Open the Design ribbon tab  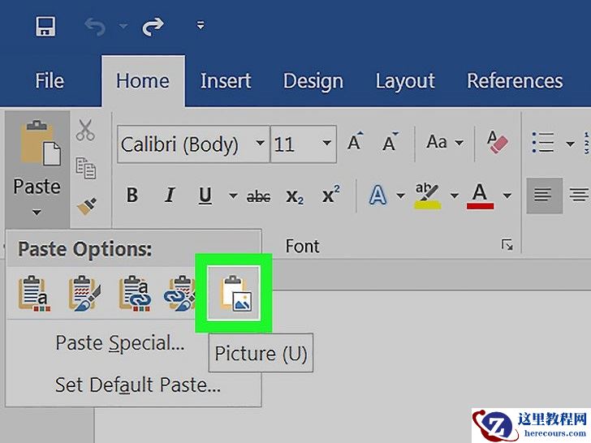coord(313,81)
